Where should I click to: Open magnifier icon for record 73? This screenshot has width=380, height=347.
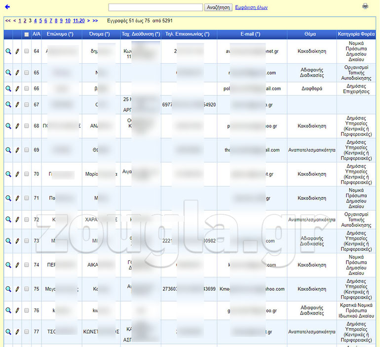8,241
